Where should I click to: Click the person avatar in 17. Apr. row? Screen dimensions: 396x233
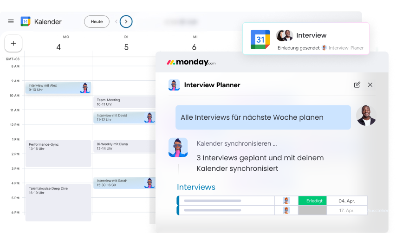coord(286,210)
